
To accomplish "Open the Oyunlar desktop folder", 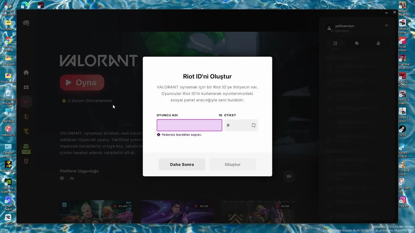I will click(x=8, y=25).
